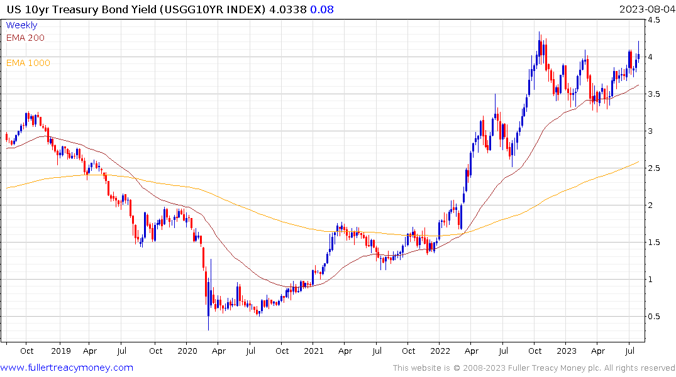Click the '2020' x-axis label
This screenshot has width=676, height=377.
click(x=187, y=351)
